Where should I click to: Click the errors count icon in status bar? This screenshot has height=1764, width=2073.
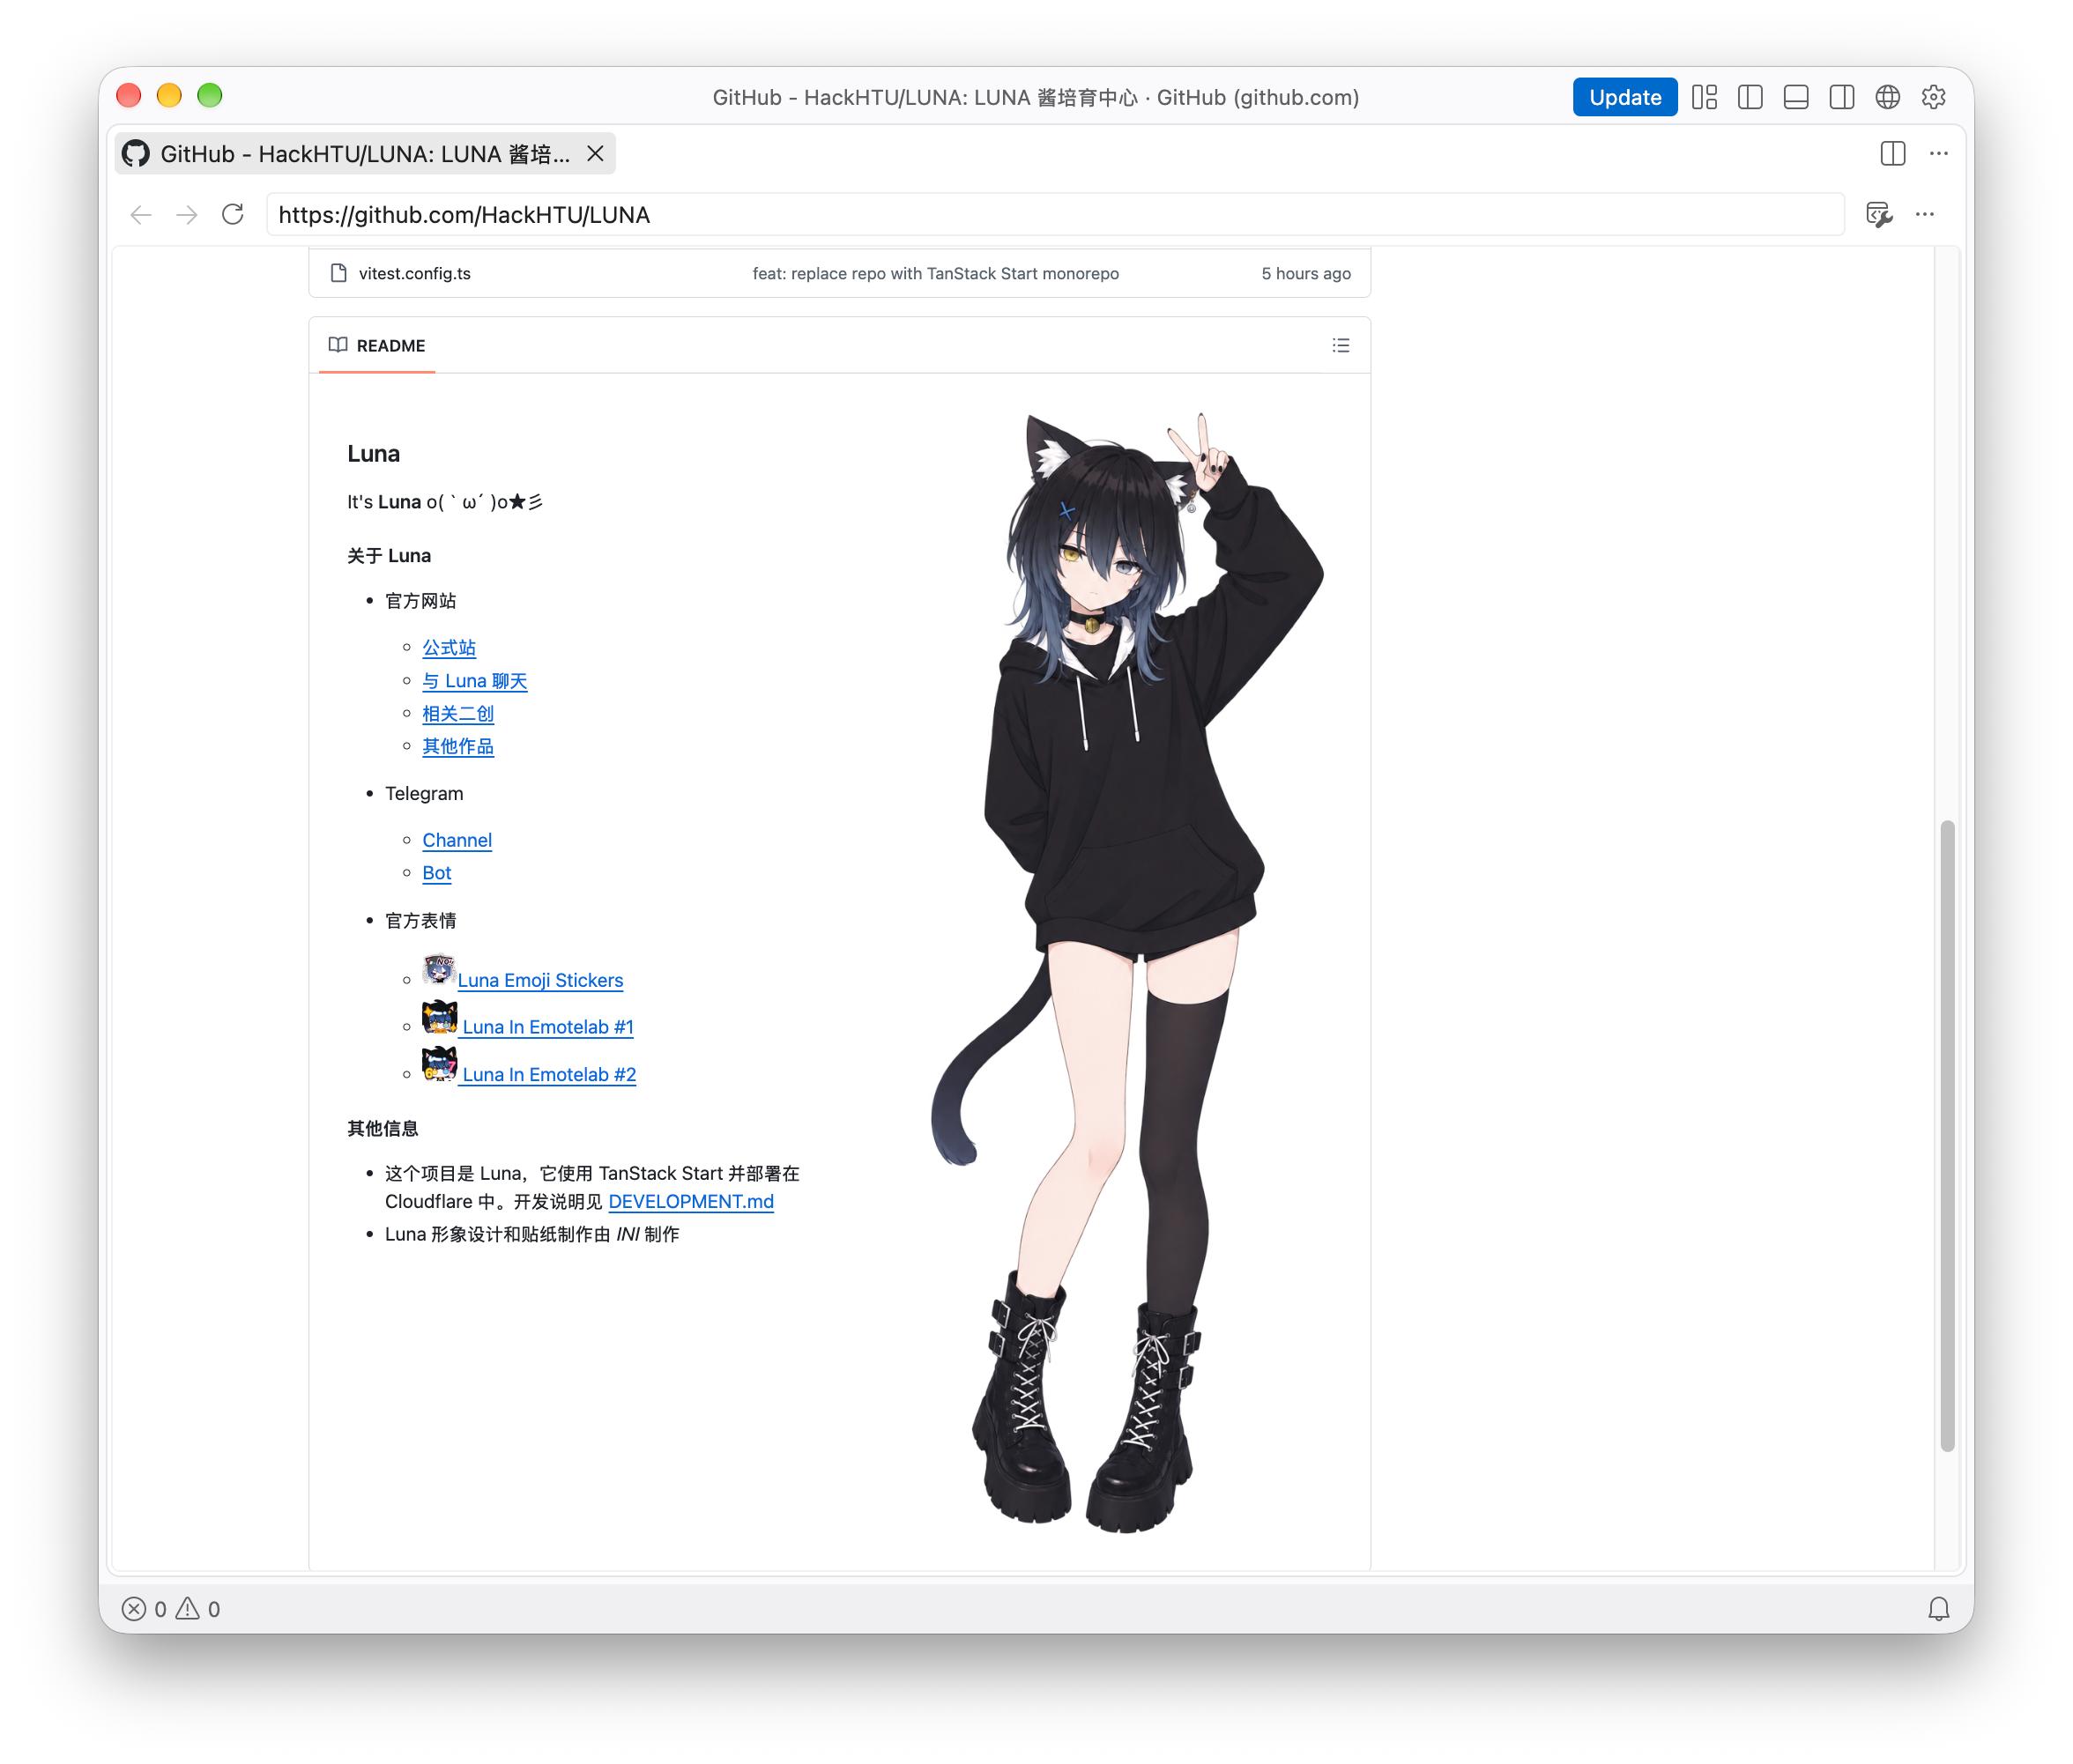[x=134, y=1609]
